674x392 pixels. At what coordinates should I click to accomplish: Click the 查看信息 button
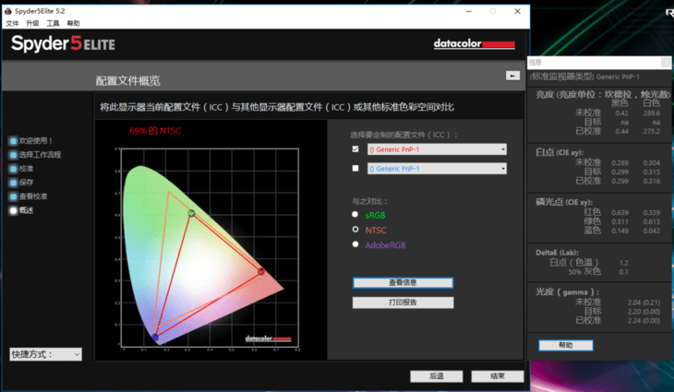[403, 282]
